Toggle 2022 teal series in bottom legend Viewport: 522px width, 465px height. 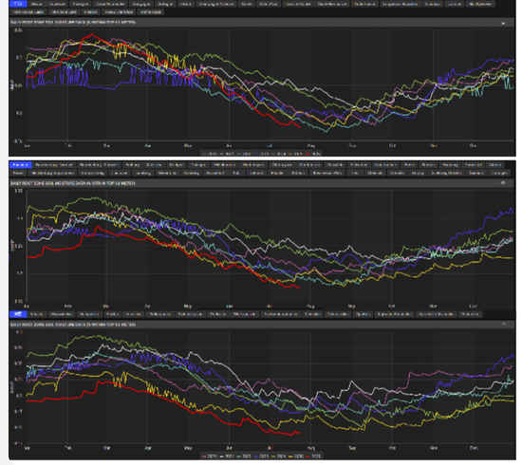pos(244,456)
